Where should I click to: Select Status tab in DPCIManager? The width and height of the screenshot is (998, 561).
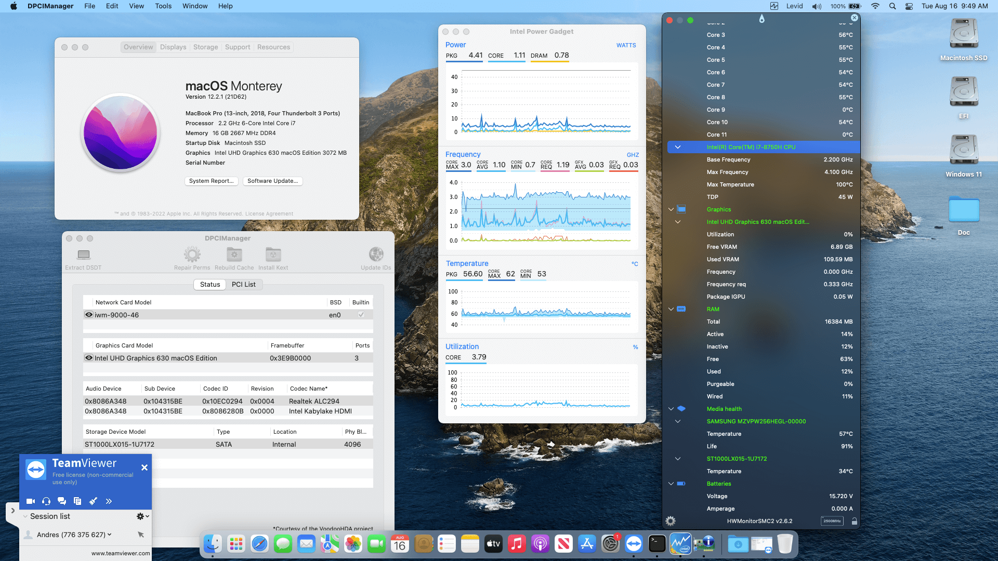point(210,285)
